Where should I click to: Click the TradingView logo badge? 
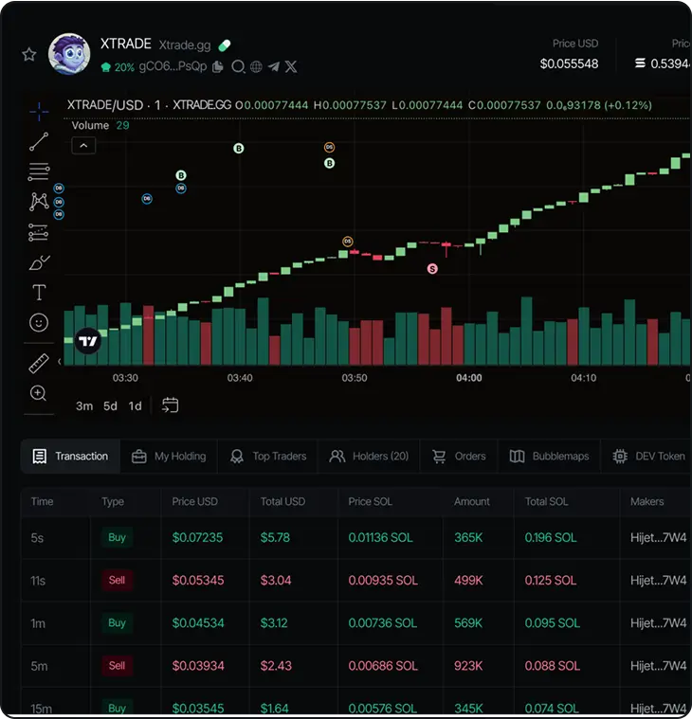87,341
